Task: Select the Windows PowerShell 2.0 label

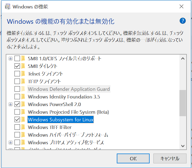Action: tap(54, 104)
